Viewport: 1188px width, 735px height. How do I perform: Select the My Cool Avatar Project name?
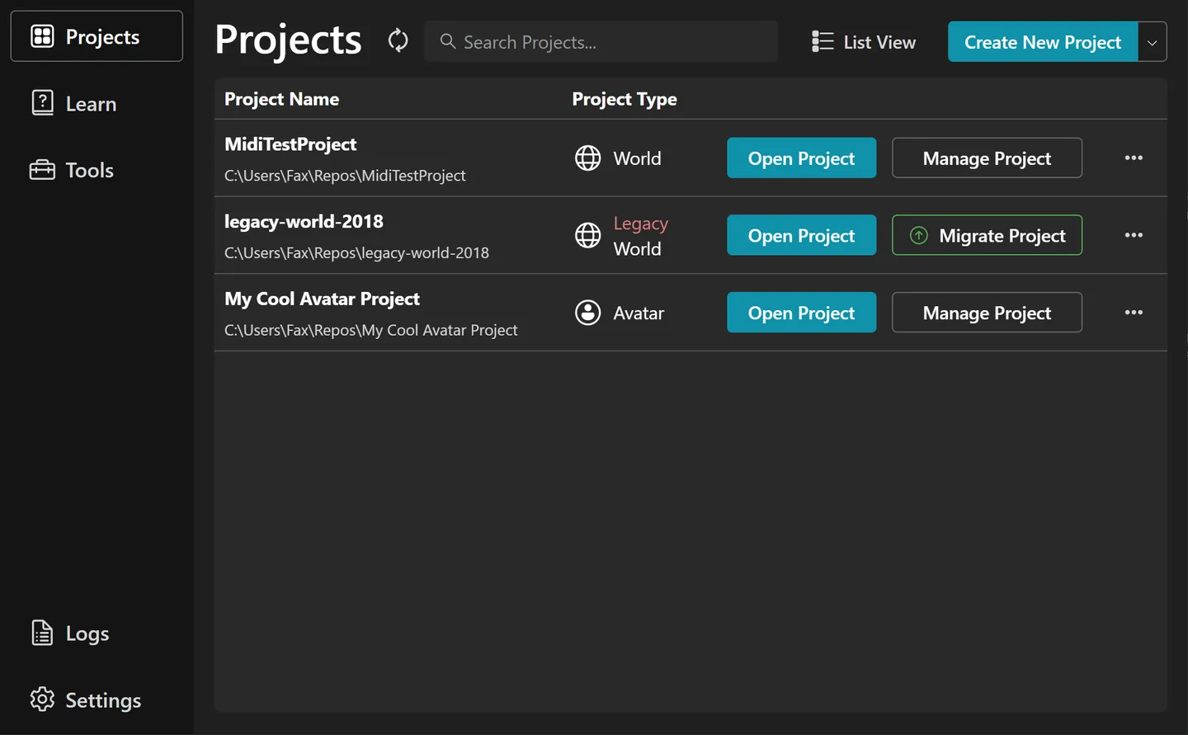(x=322, y=299)
